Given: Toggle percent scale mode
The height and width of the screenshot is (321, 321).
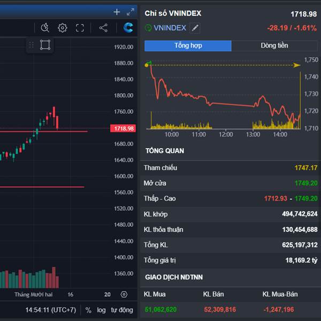Looking at the screenshot, I should [x=88, y=310].
